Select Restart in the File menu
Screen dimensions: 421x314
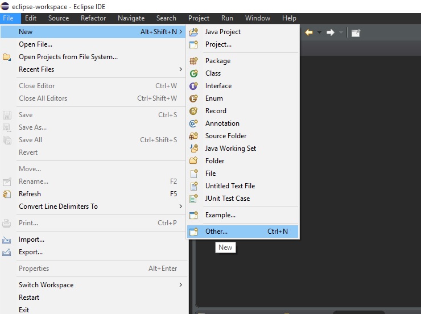point(93,298)
